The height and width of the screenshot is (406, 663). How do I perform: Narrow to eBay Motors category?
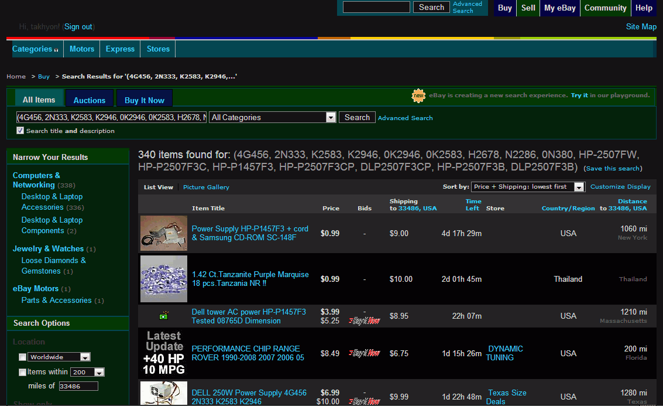(36, 288)
